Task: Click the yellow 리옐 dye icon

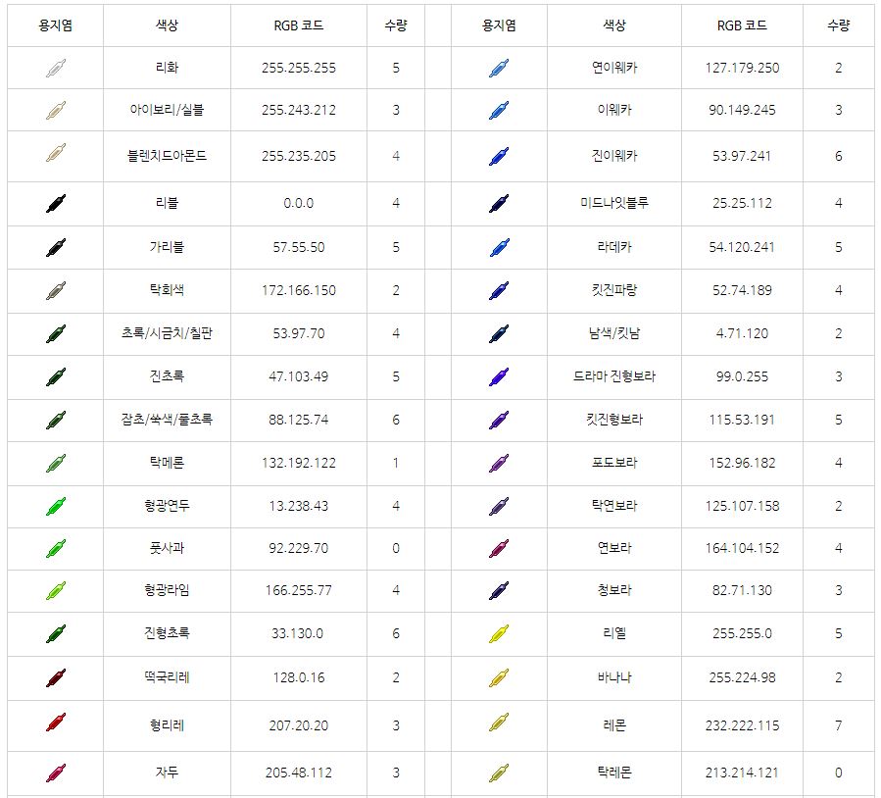Action: (x=499, y=633)
